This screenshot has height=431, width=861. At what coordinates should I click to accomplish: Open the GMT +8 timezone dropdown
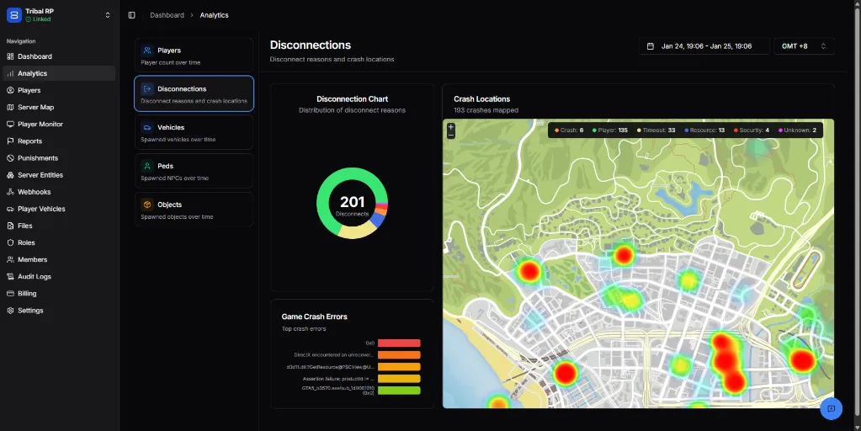click(x=804, y=46)
